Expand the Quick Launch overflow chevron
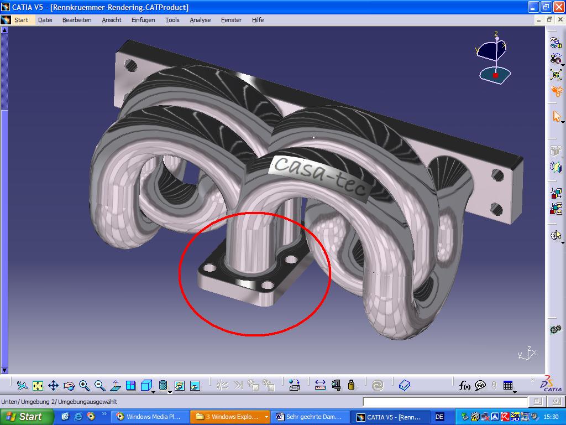Screen dimensions: 566x425 (x=104, y=414)
